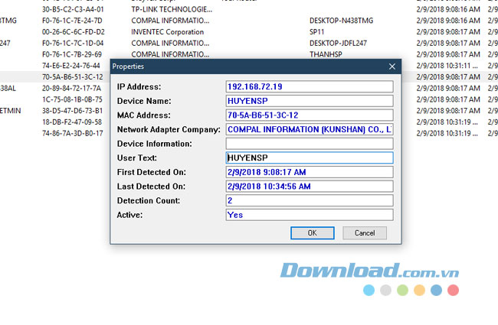The image size is (498, 325).
Task: Select MAC address 30-B5-C2-C3-A4-01 row
Action: click(73, 9)
